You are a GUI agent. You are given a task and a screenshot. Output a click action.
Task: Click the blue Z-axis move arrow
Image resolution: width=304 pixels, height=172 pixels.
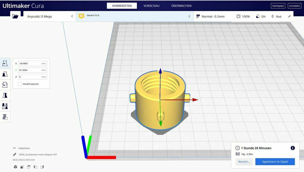160,71
